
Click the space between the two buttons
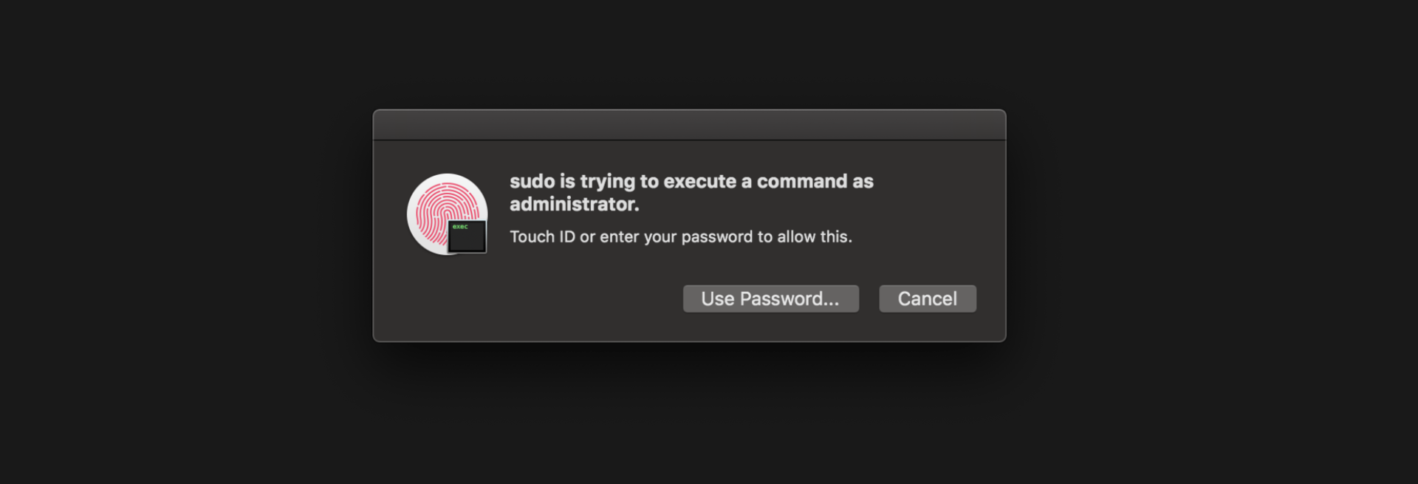tap(869, 299)
